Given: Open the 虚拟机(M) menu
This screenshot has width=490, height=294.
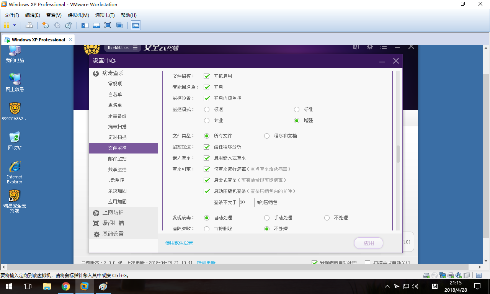Looking at the screenshot, I should point(78,15).
